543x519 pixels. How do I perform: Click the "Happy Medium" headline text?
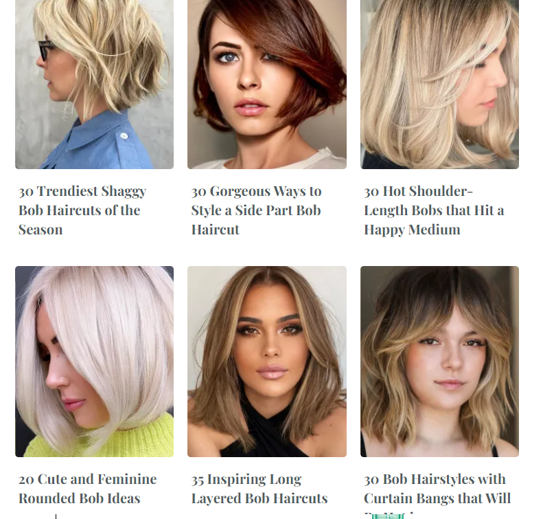point(412,230)
